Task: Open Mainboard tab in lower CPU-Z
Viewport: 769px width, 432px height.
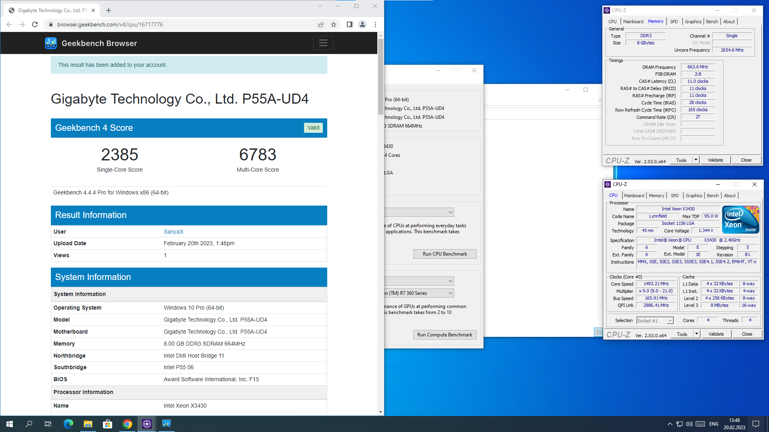Action: [634, 196]
